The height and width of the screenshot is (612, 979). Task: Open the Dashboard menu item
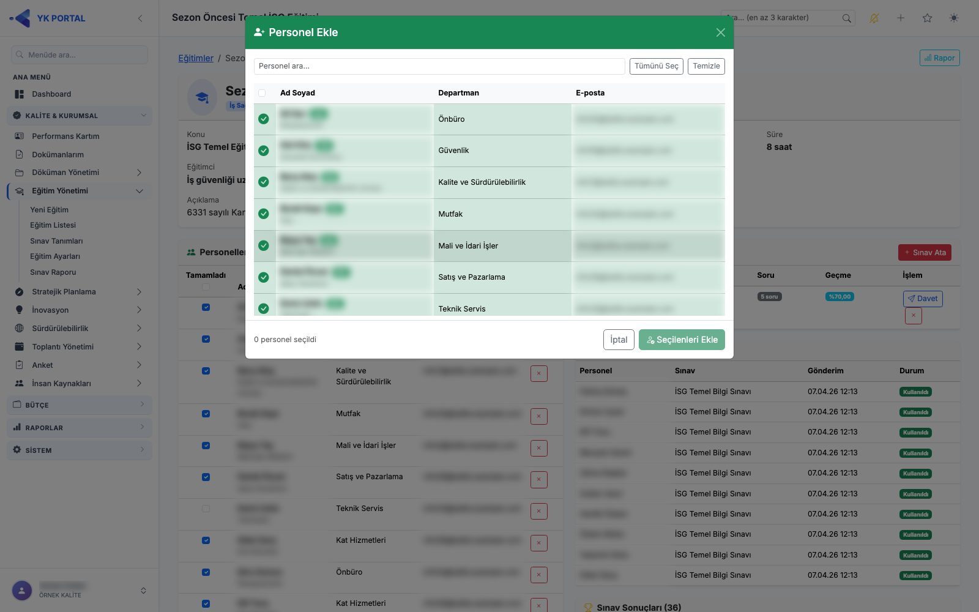point(51,94)
